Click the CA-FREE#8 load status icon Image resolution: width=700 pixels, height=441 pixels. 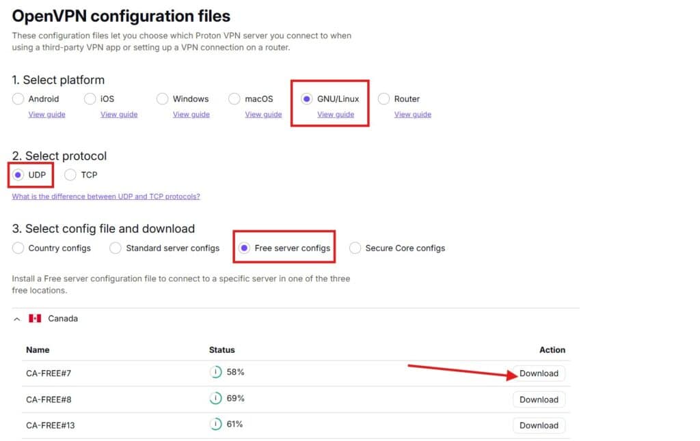click(x=215, y=399)
